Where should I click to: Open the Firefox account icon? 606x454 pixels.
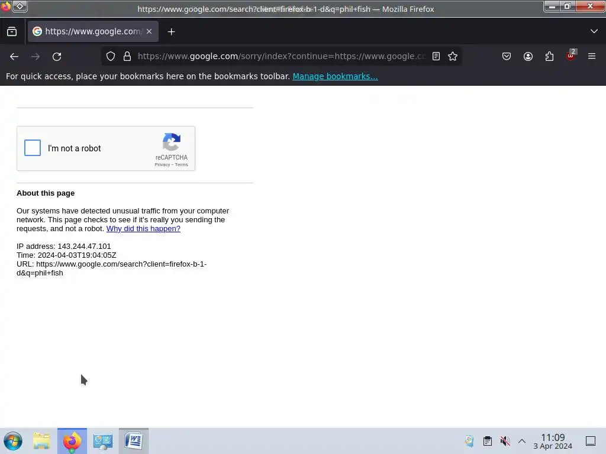528,56
